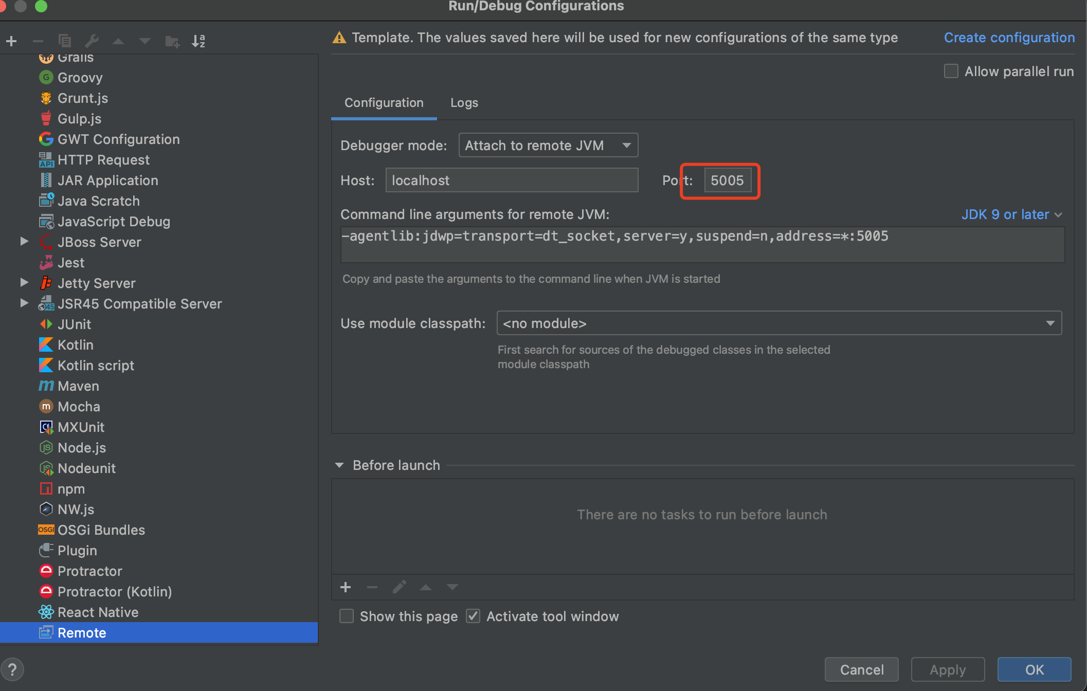This screenshot has height=691, width=1087.
Task: Click the green maximize window button
Action: (41, 6)
